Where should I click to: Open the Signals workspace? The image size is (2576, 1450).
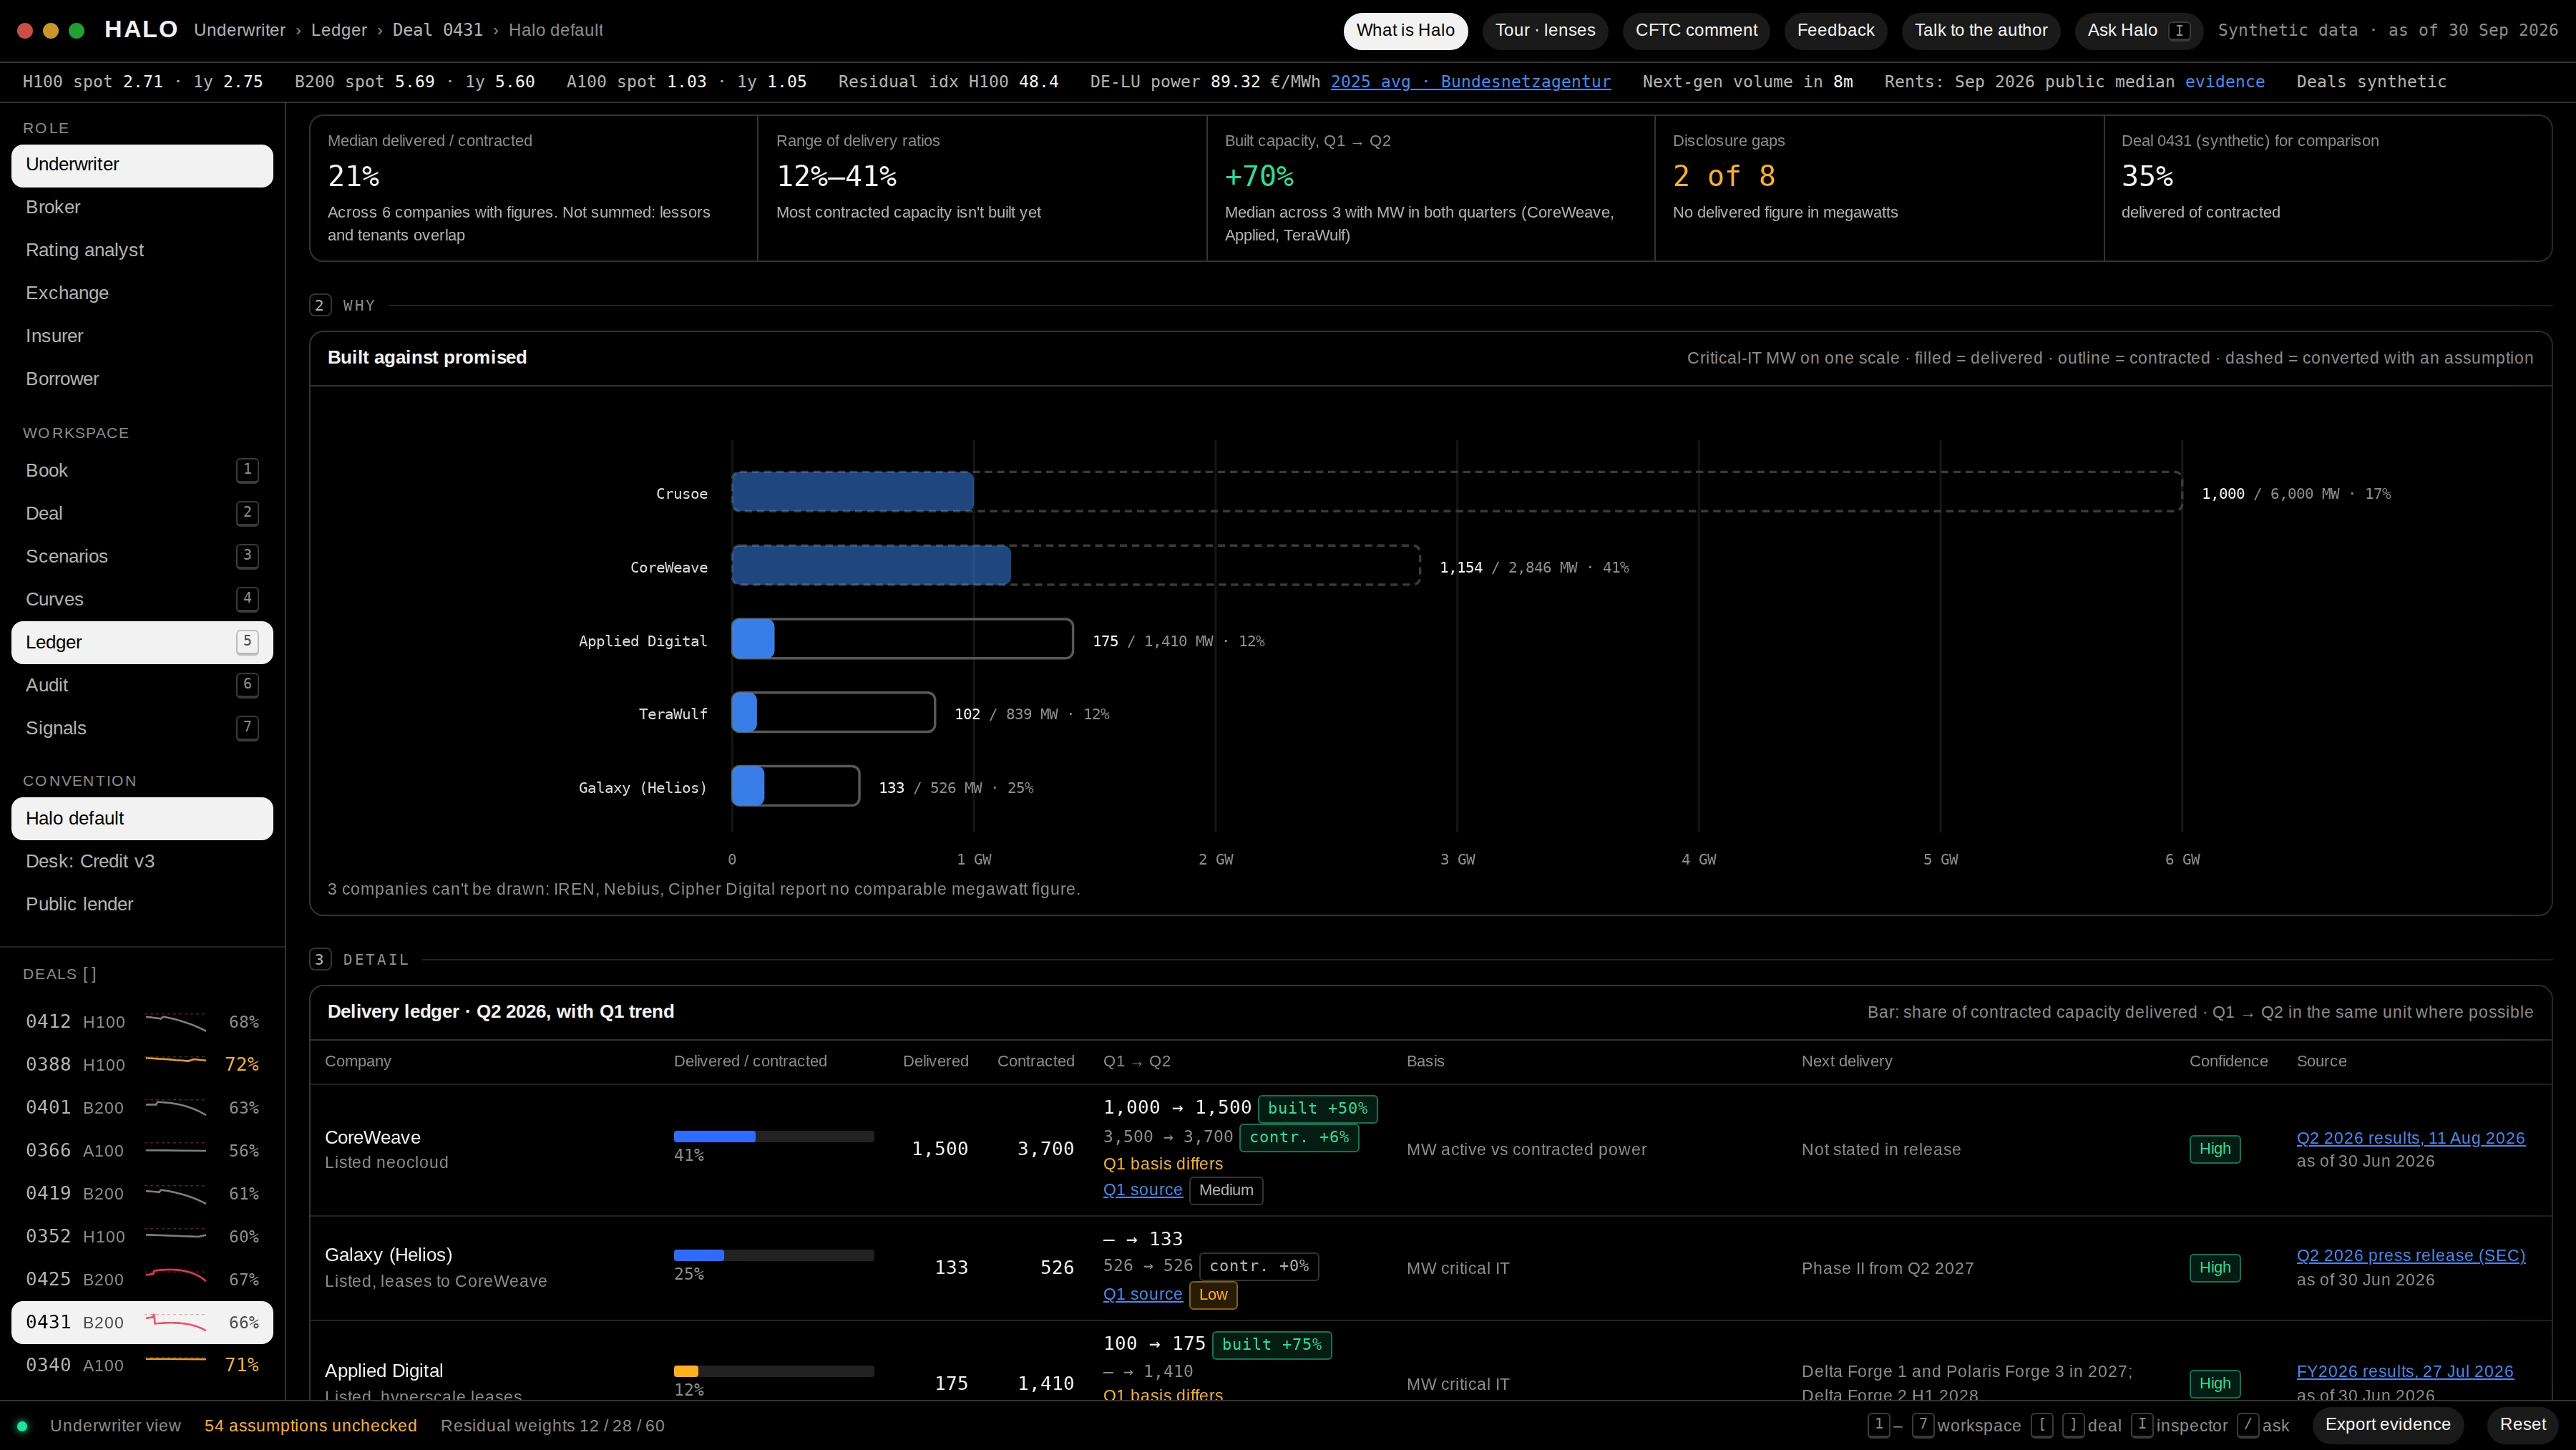[x=142, y=728]
